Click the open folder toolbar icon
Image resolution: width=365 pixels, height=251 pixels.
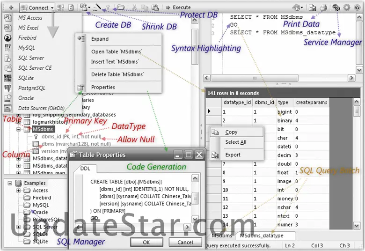(x=121, y=7)
